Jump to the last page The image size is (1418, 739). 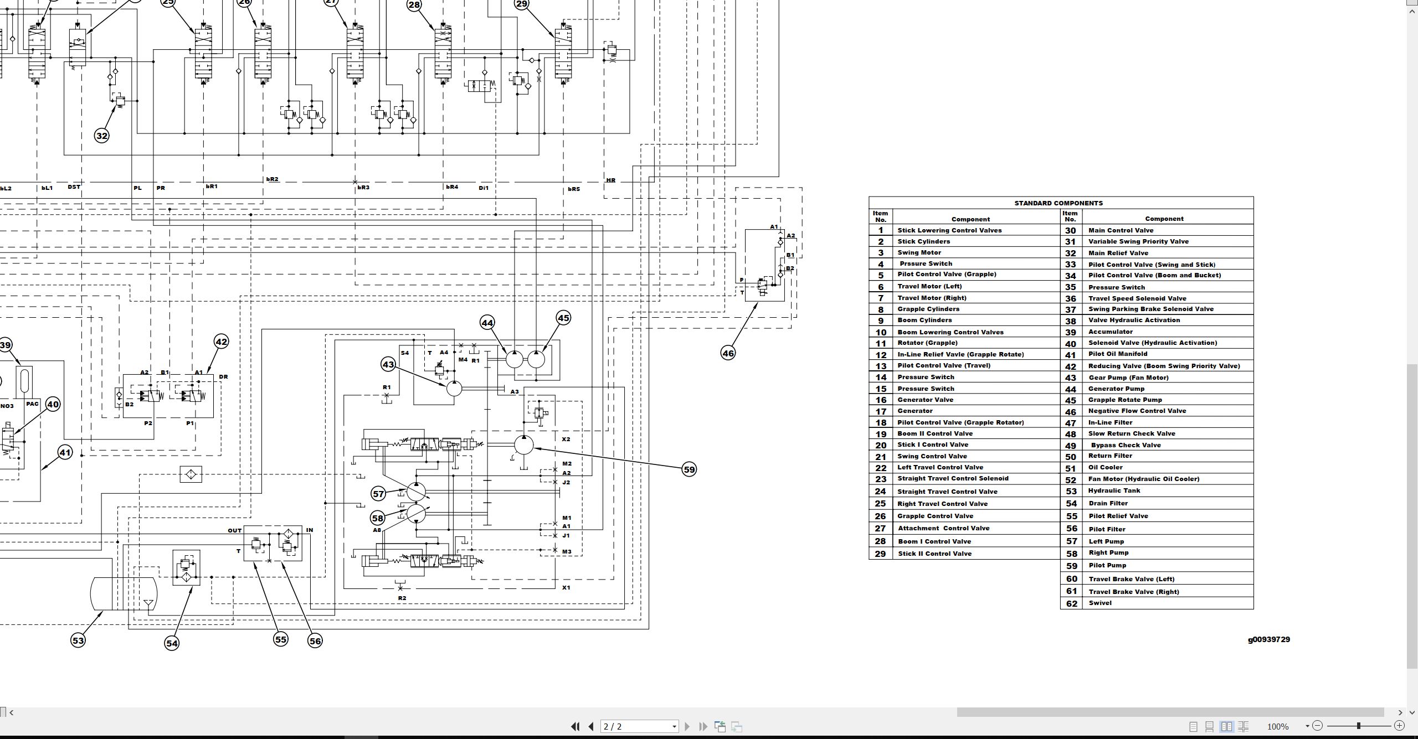click(703, 726)
